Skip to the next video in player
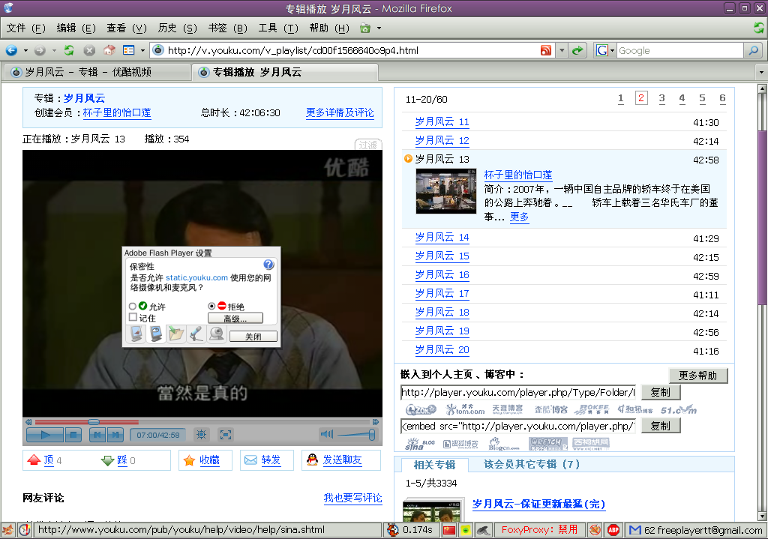The image size is (768, 539). (x=115, y=435)
